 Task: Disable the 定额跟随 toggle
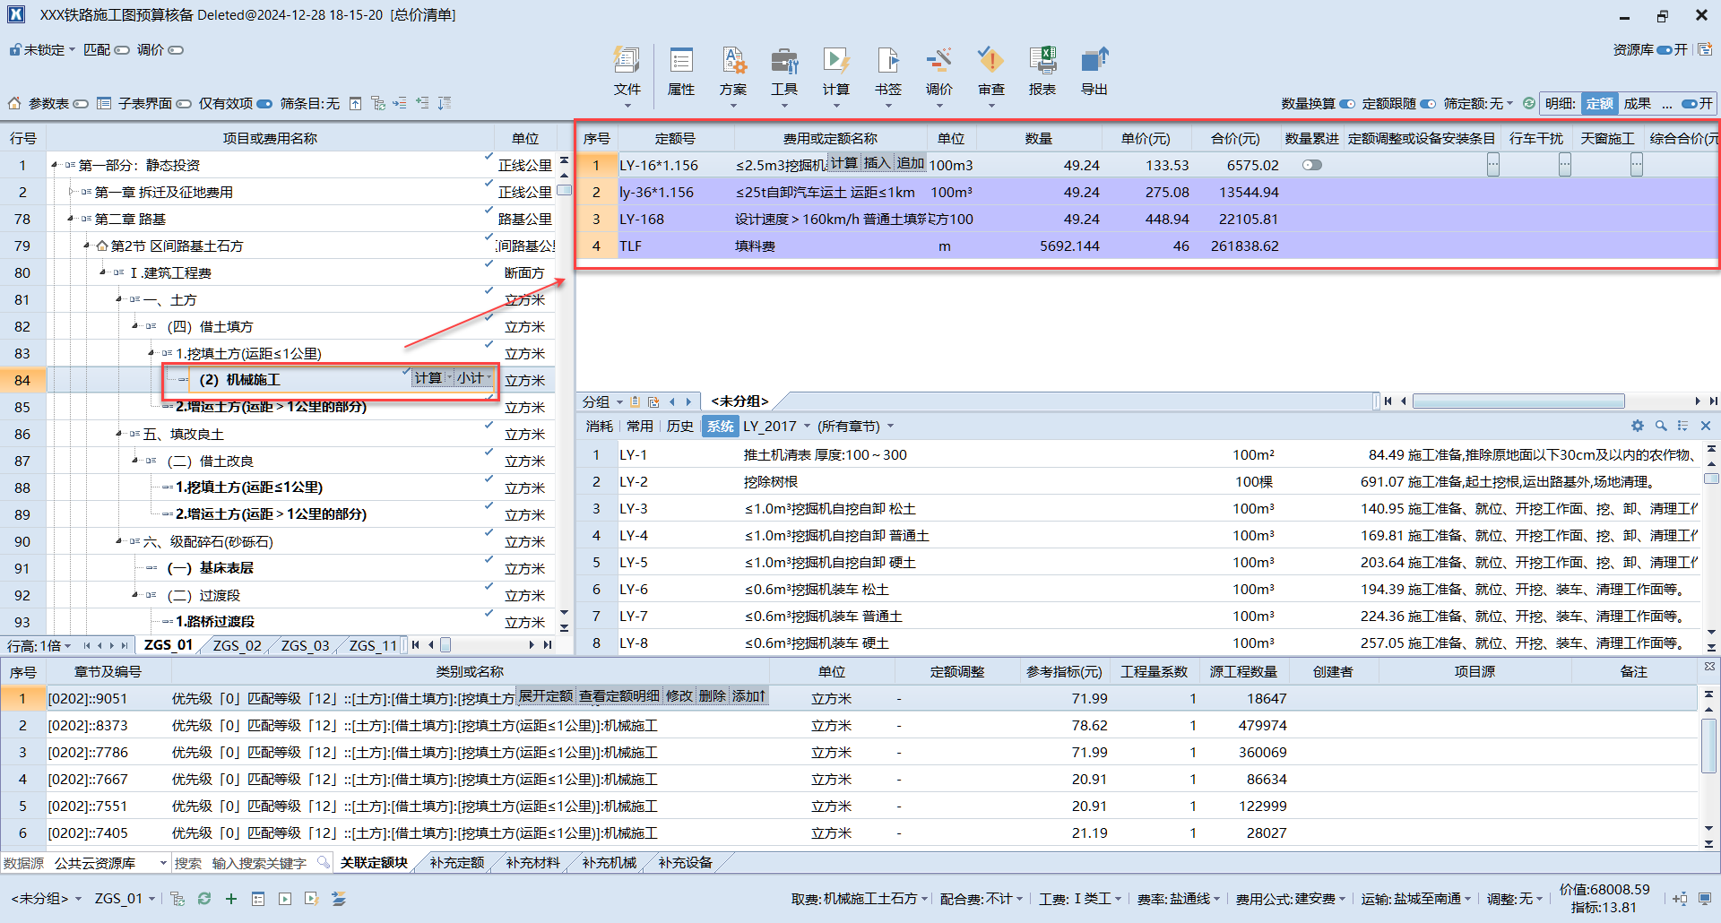click(x=1427, y=103)
